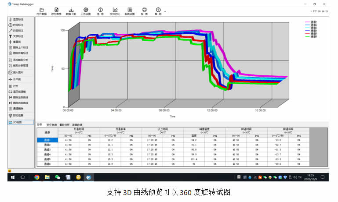Open the Windows notification center
Viewport: 338px width, 202px height.
tap(323, 177)
